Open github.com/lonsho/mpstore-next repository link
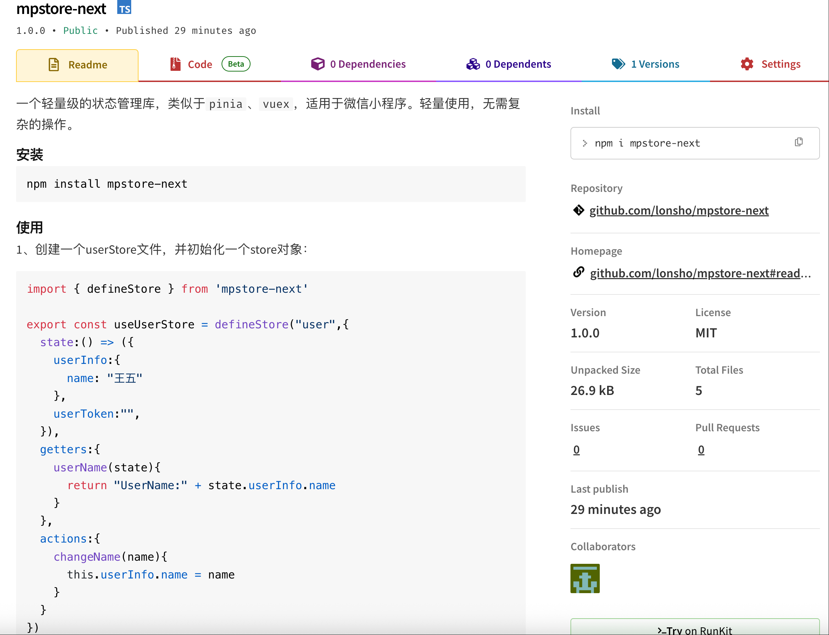829x635 pixels. pyautogui.click(x=679, y=210)
